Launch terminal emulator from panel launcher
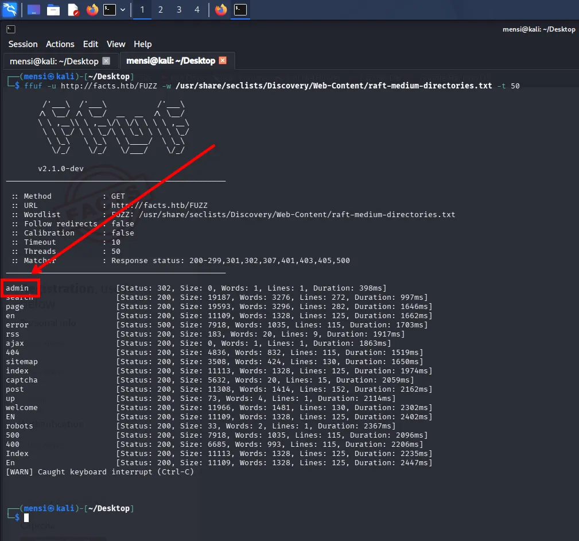 [109, 10]
